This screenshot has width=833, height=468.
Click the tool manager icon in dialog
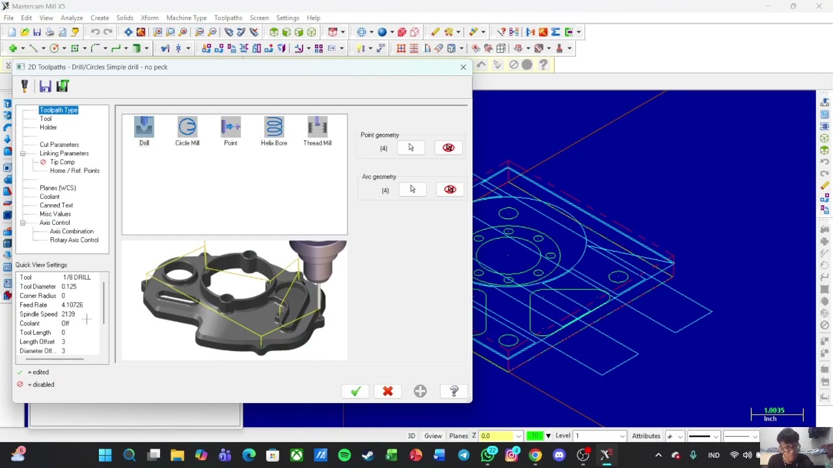pos(25,86)
